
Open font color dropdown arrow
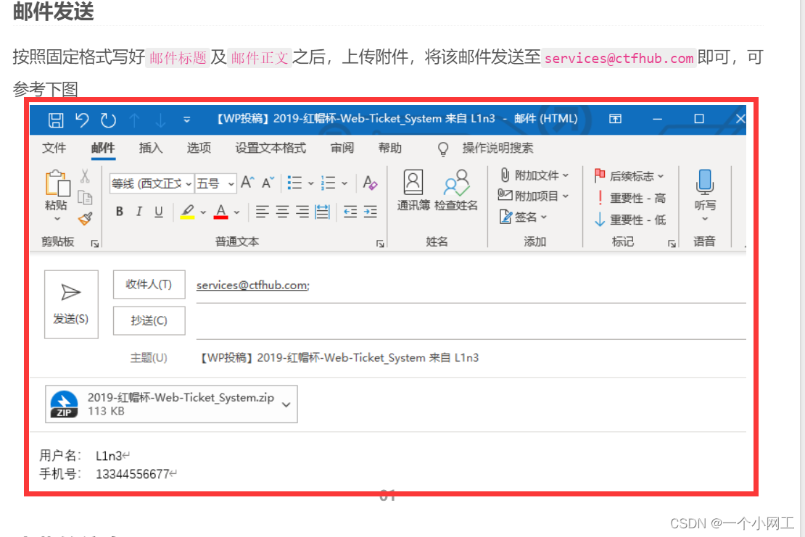tap(236, 212)
